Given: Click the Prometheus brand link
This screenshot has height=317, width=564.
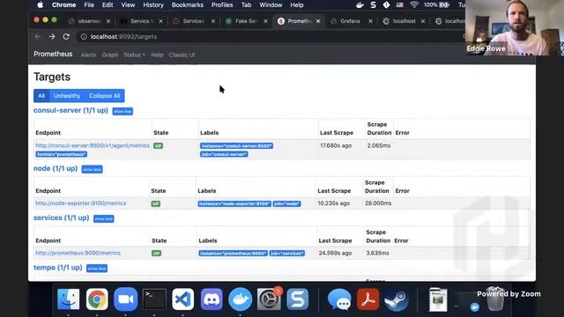Looking at the screenshot, I should coord(53,54).
